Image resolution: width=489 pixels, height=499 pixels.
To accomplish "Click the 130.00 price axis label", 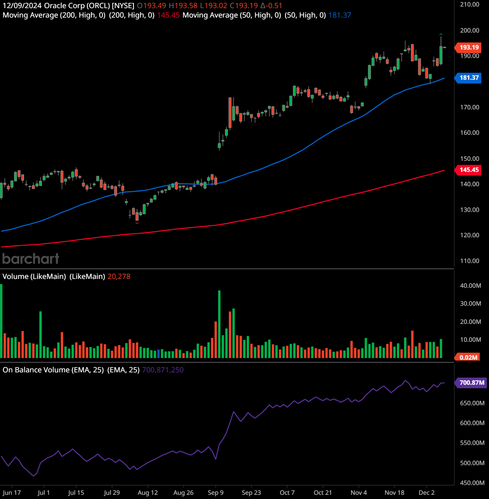I will (469, 210).
